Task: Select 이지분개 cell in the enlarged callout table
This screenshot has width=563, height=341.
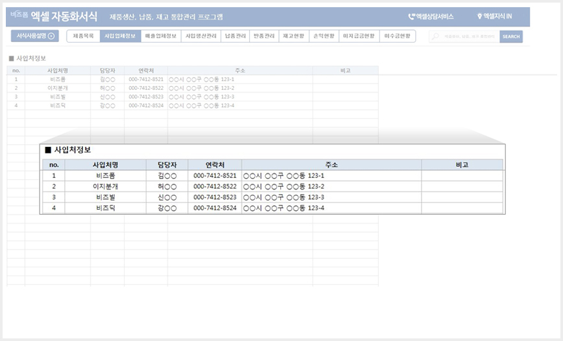Action: pos(106,186)
